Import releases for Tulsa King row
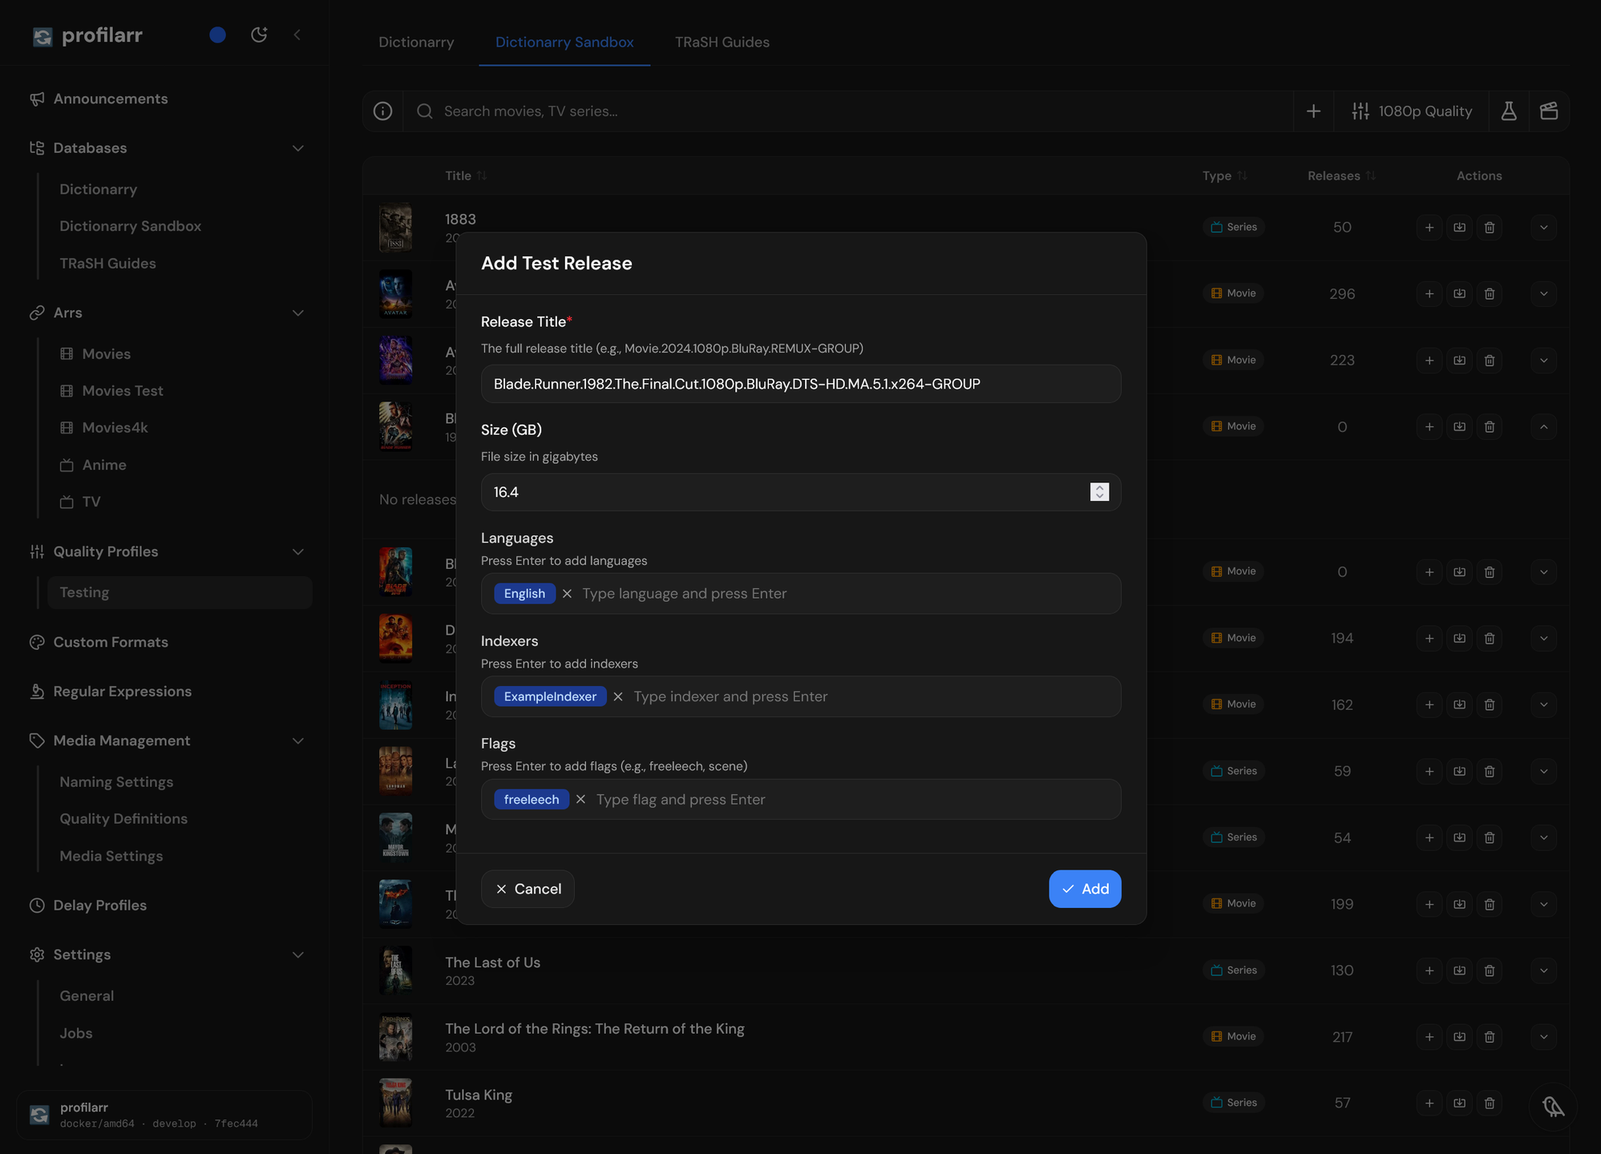Image resolution: width=1601 pixels, height=1154 pixels. pyautogui.click(x=1459, y=1104)
